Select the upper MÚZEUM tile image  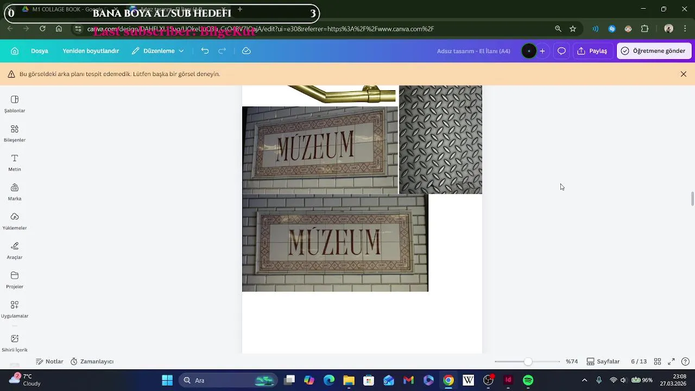click(320, 150)
